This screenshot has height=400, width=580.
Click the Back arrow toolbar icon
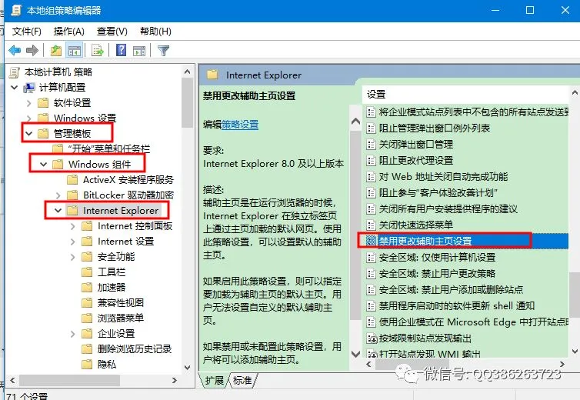pyautogui.click(x=15, y=50)
